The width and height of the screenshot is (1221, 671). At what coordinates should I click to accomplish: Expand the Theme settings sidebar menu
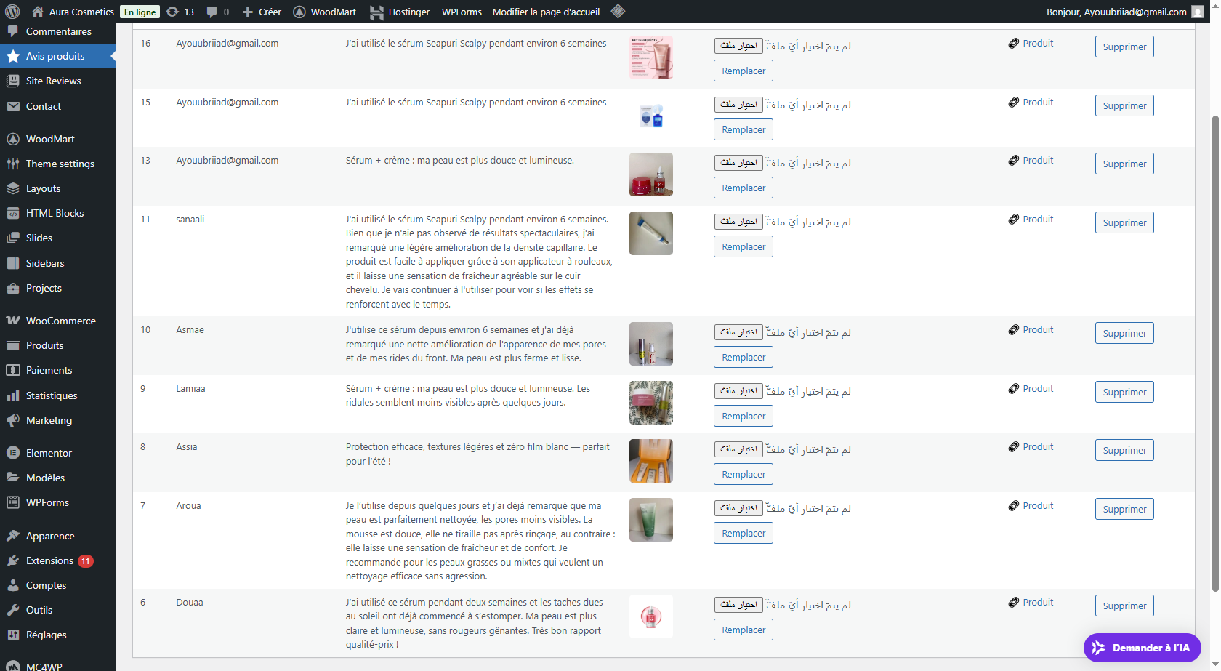(x=60, y=164)
